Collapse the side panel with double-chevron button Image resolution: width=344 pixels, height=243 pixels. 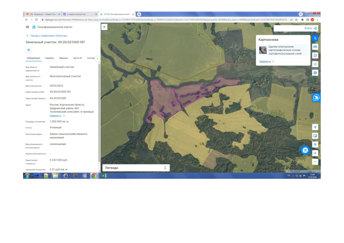104,27
